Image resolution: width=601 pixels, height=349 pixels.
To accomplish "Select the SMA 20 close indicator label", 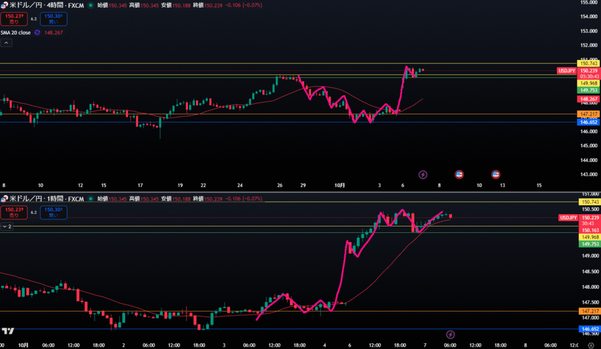I will tap(16, 33).
